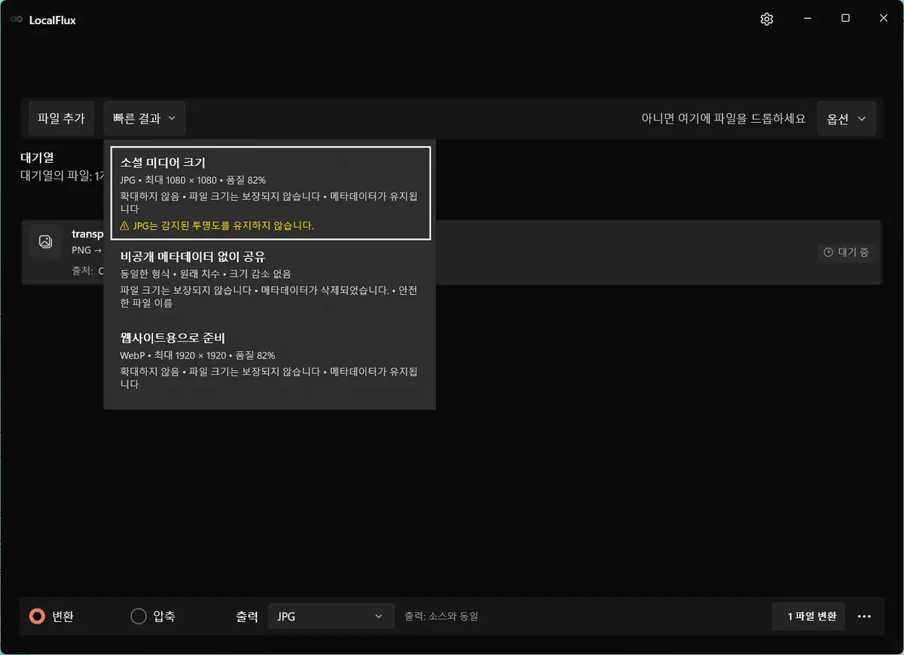Click the image file icon in queue row

[45, 241]
